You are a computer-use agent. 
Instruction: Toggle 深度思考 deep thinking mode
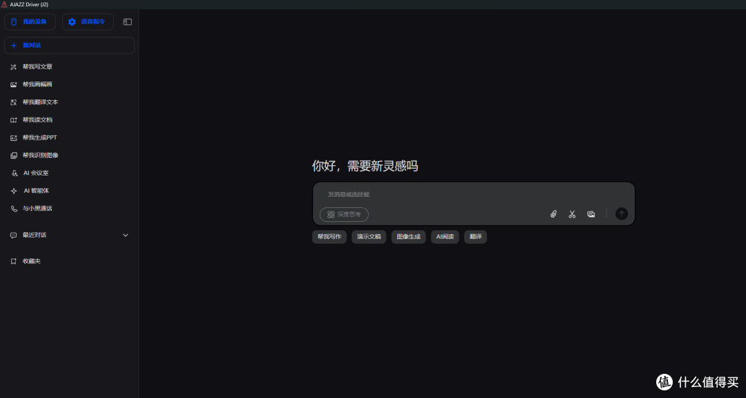click(x=344, y=214)
